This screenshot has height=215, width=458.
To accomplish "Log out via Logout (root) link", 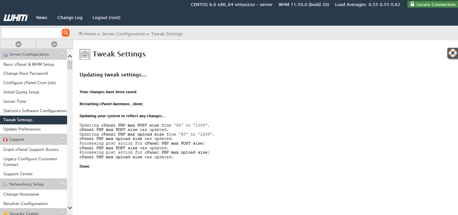I will (106, 18).
